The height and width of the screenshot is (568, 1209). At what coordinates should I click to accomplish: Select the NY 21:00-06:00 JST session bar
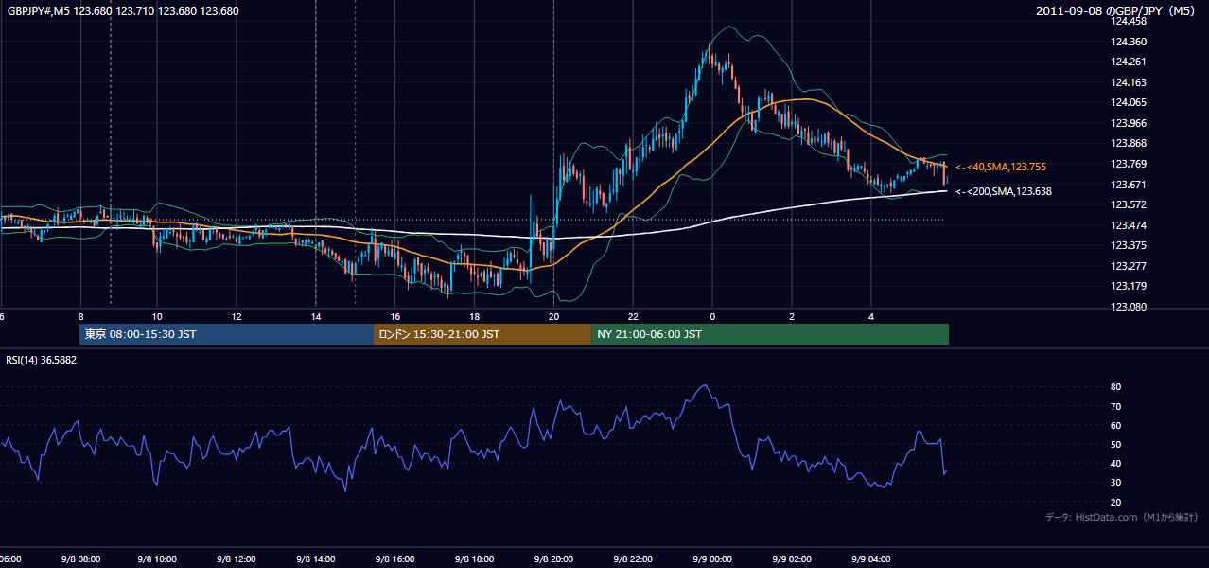click(770, 334)
